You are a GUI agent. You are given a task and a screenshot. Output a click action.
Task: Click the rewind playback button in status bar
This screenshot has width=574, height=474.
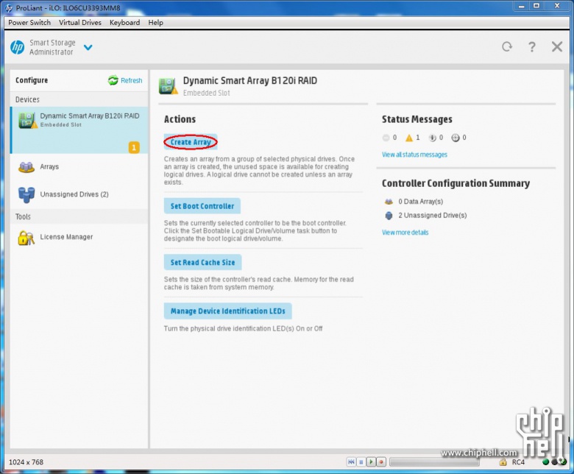click(x=351, y=462)
